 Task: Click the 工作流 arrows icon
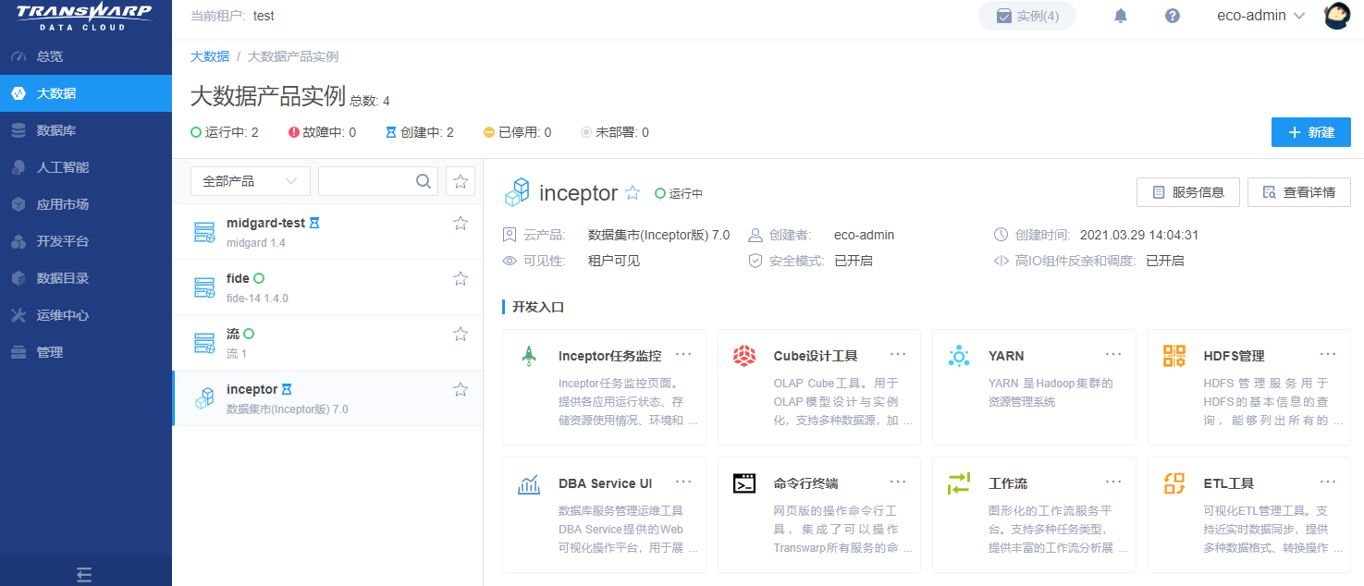[959, 483]
